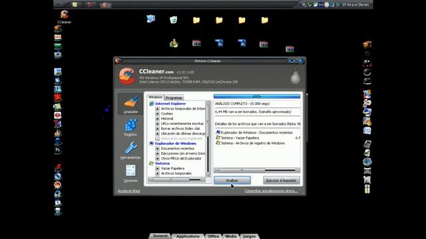Toggle Documentos recientes checkbox
The width and height of the screenshot is (426, 239).
tap(157, 149)
